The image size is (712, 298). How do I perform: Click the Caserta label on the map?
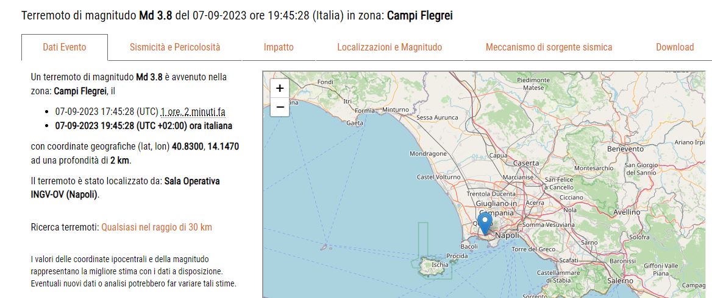(526, 163)
